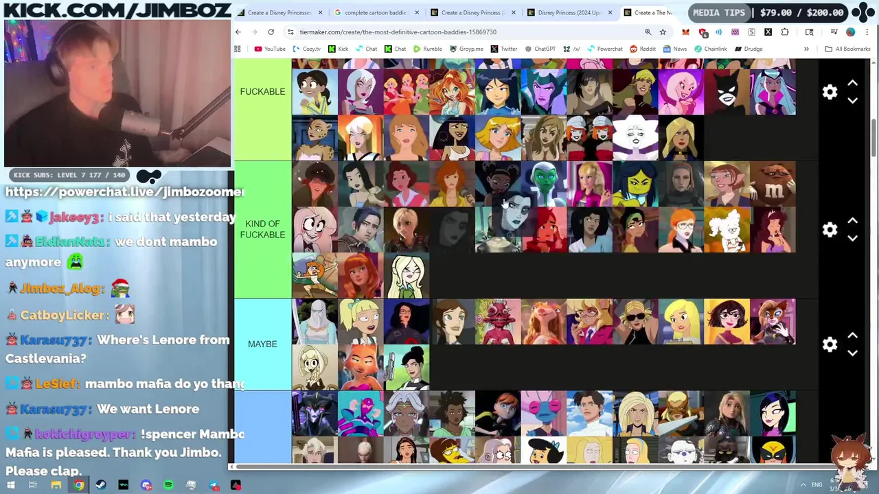Viewport: 879px width, 494px height.
Task: Open Telegram from the taskbar
Action: [214, 485]
